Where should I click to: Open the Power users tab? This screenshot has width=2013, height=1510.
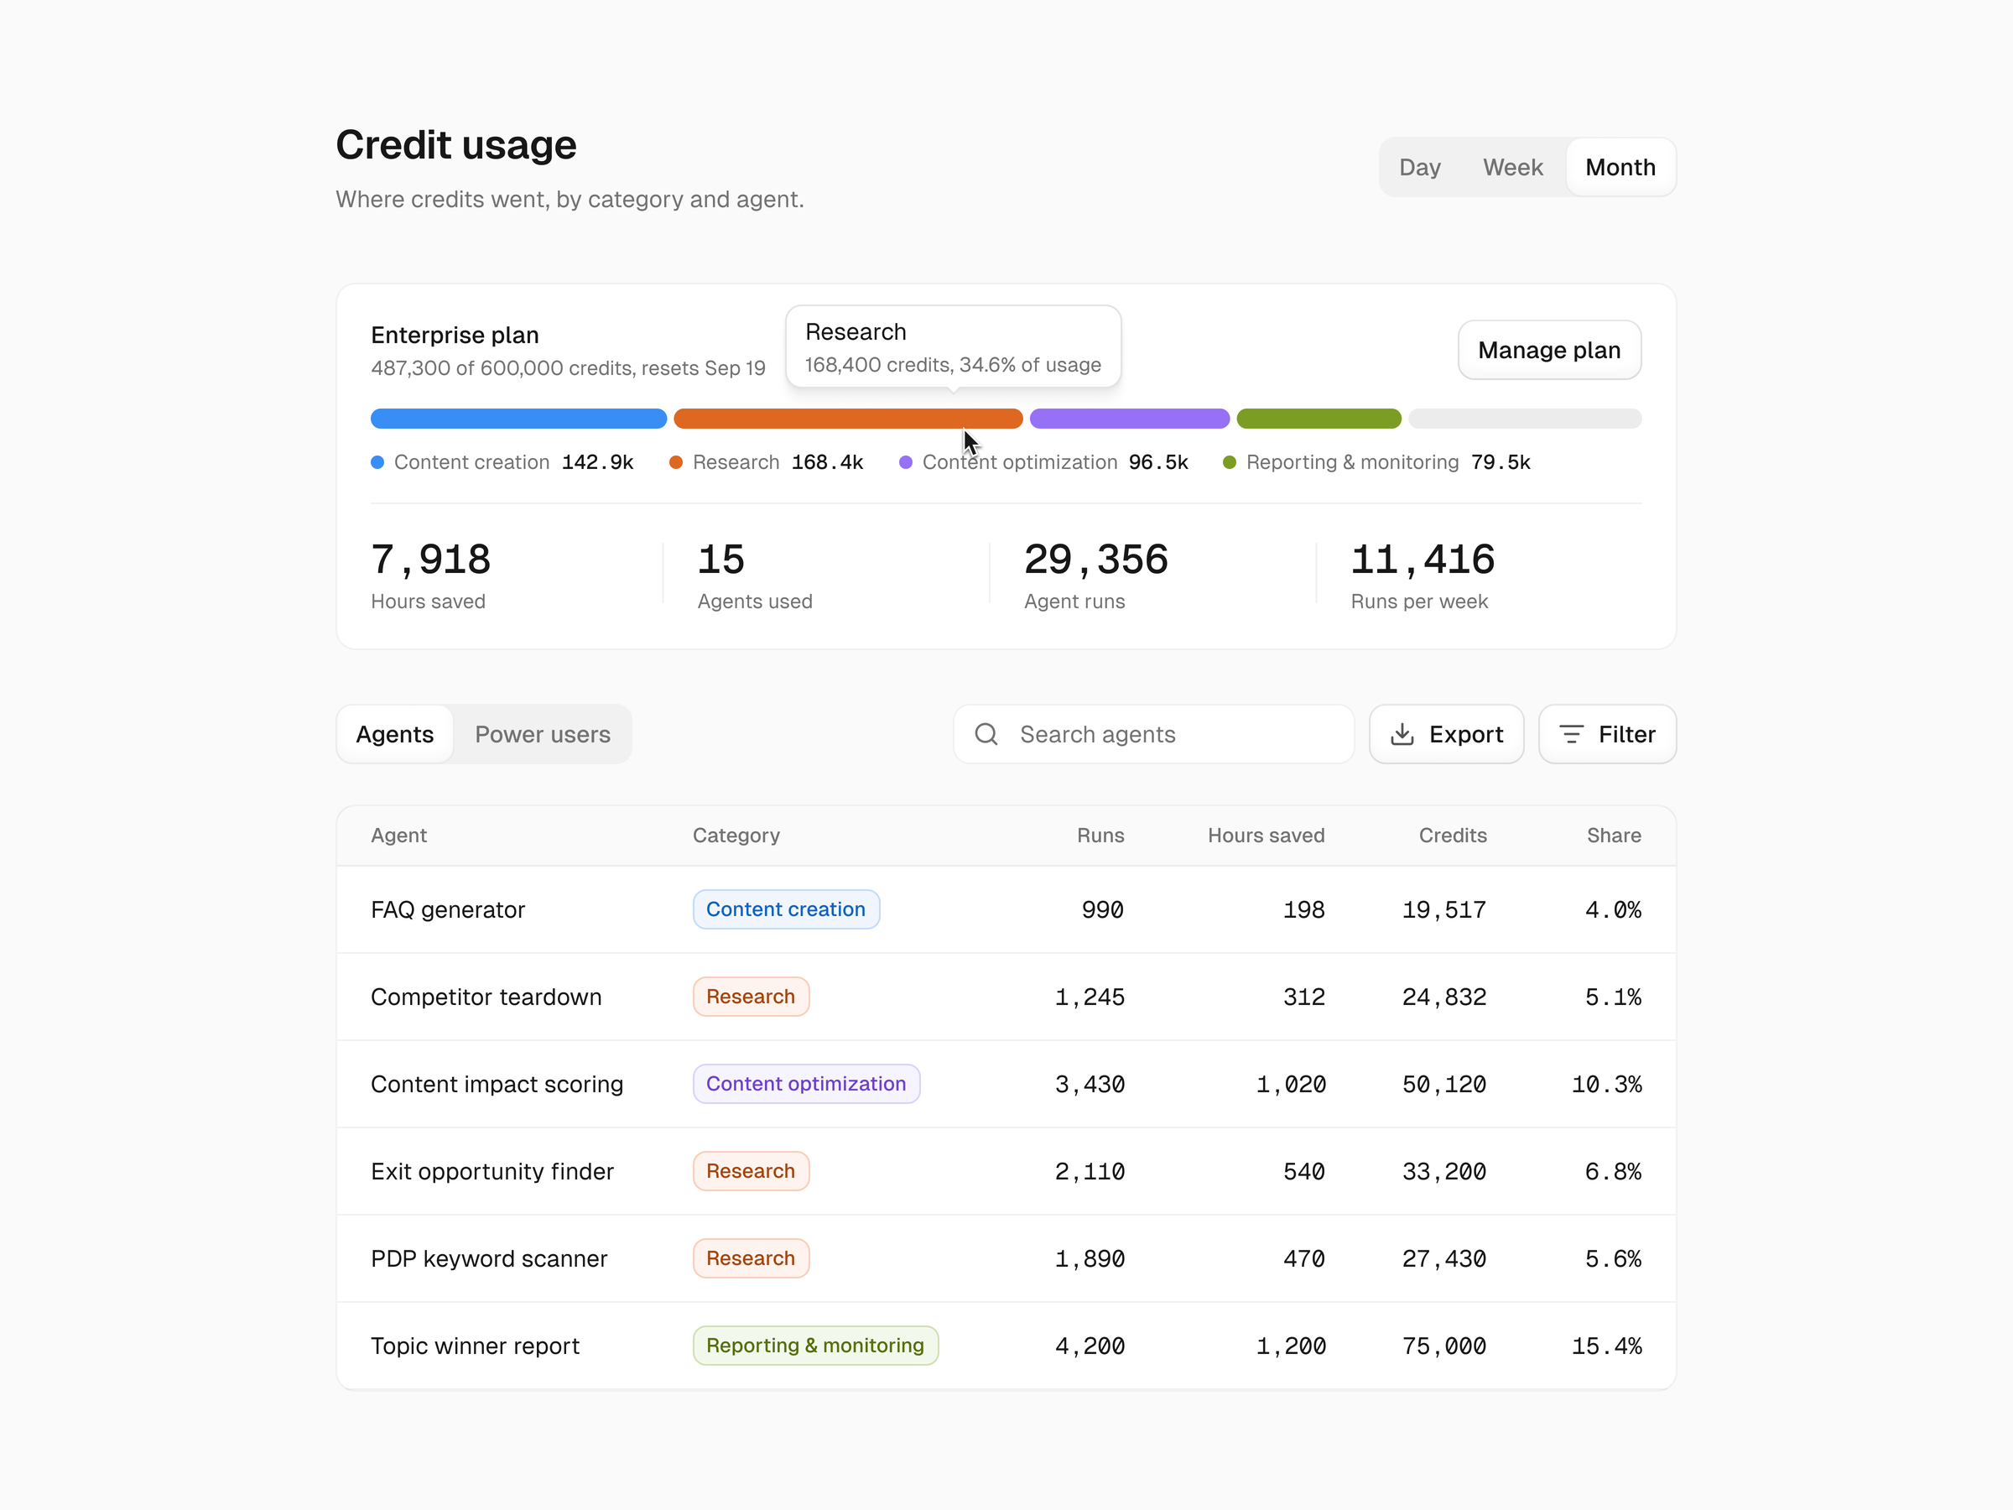(543, 734)
